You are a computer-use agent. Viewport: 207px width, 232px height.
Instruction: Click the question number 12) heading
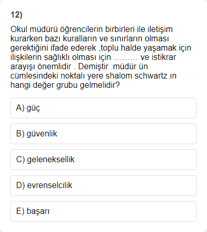[17, 15]
